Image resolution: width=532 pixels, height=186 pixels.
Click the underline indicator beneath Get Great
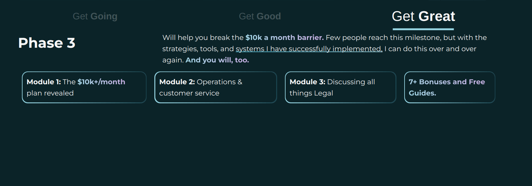click(x=423, y=29)
